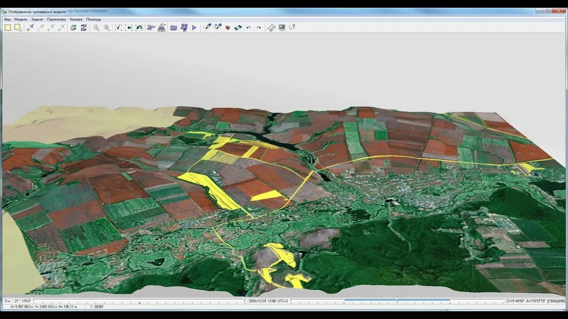This screenshot has height=319, width=568.
Task: Undo with the left curved arrow
Action: tap(248, 27)
